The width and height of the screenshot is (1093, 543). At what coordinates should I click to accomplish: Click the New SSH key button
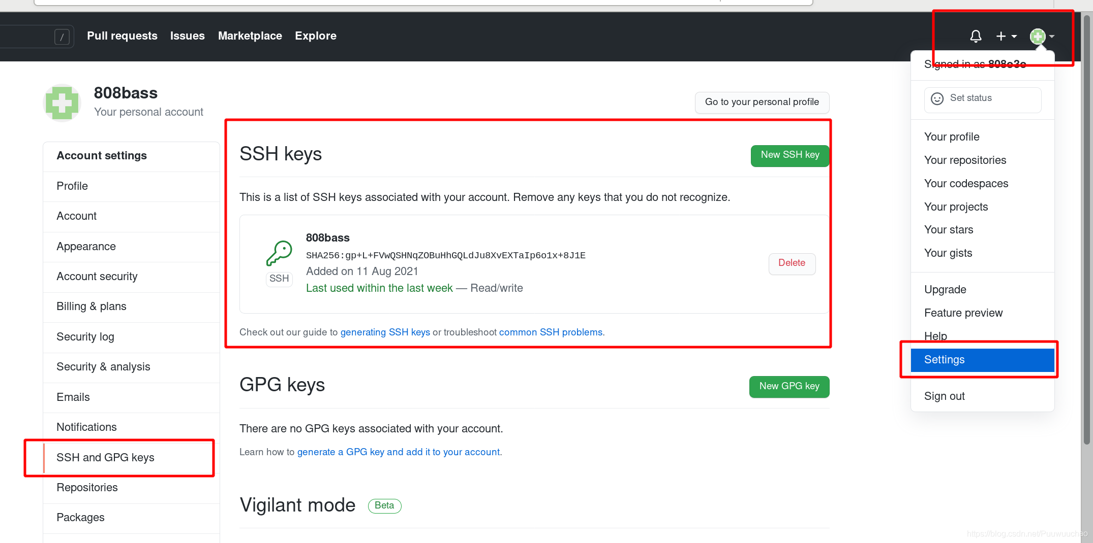tap(790, 155)
